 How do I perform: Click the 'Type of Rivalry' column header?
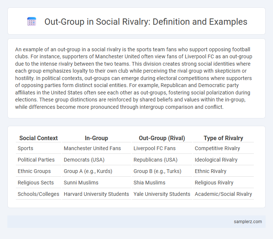223,138
